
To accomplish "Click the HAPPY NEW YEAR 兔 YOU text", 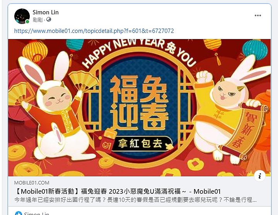I will [139, 52].
